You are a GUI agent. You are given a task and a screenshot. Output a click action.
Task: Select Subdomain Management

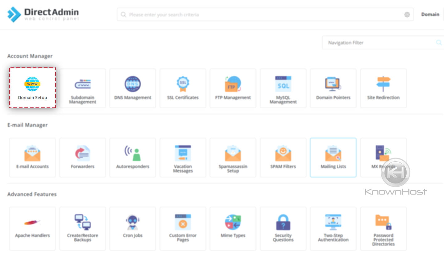tap(82, 88)
